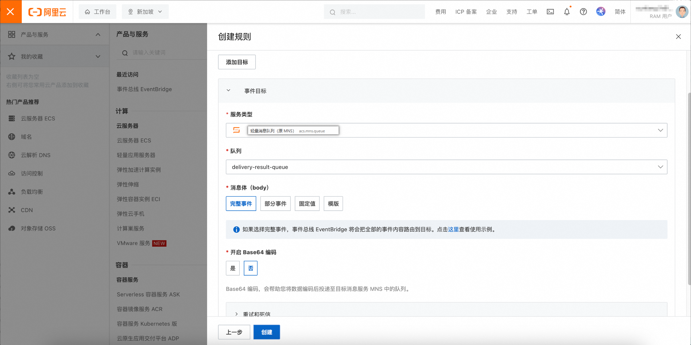691x345 pixels.
Task: Open 弹性伸缩 product link
Action: 128,184
